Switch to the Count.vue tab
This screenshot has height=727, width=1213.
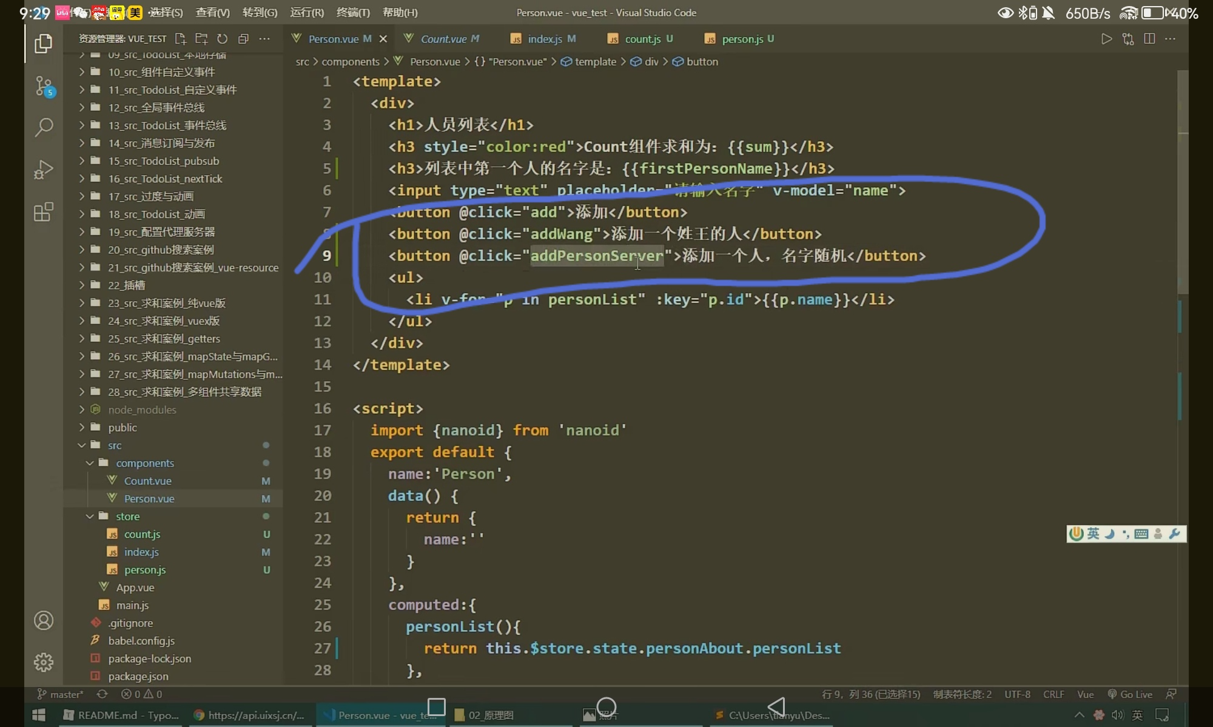point(443,39)
